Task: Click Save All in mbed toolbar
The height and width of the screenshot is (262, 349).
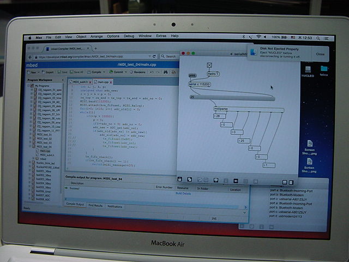Action: pos(76,72)
